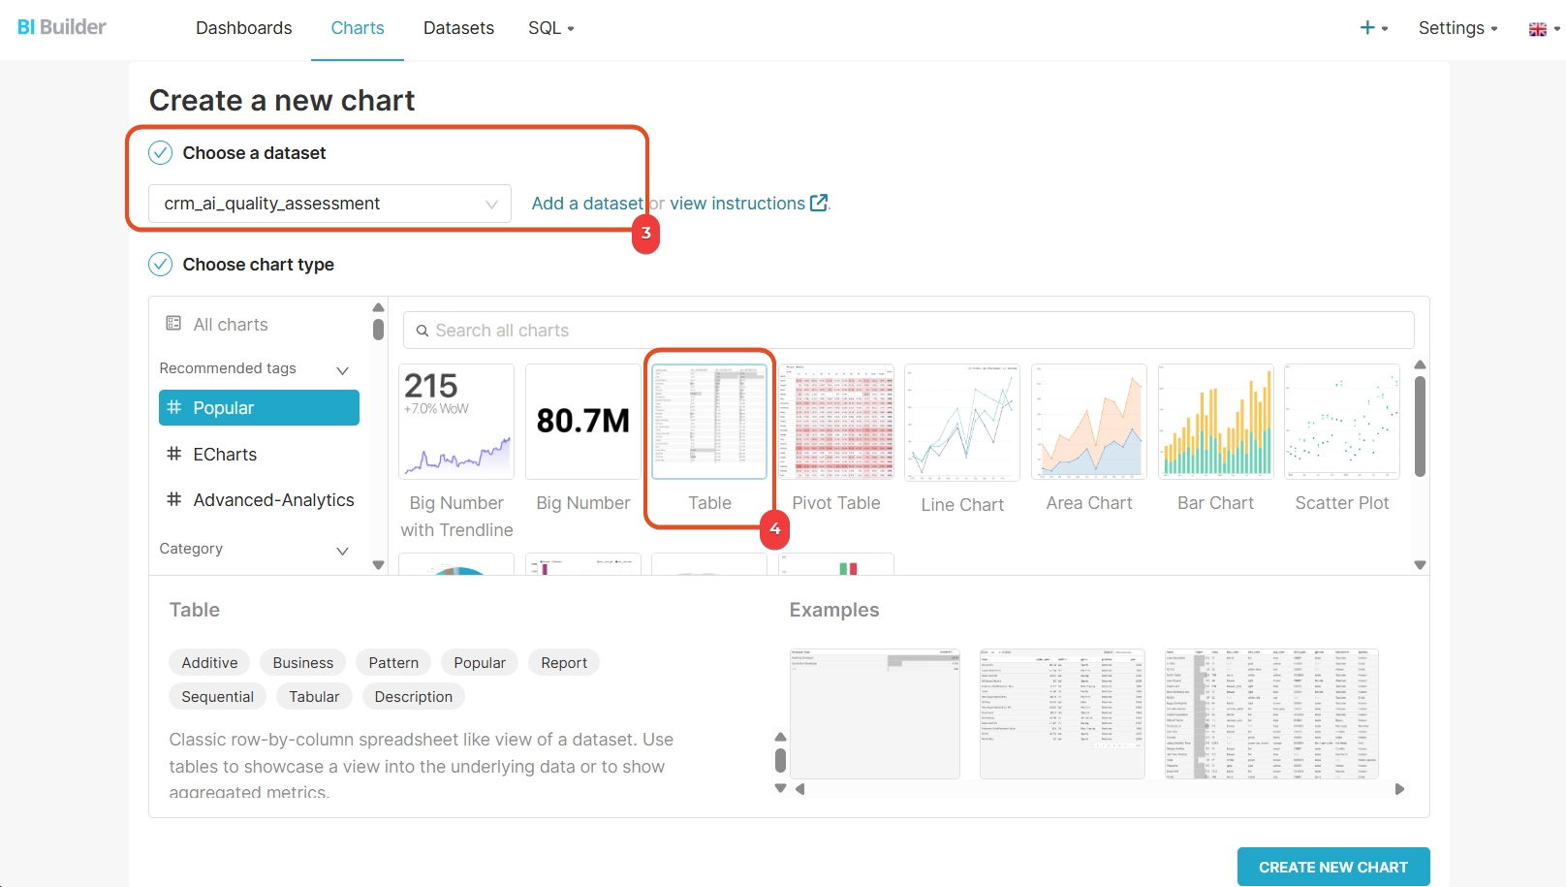Screen dimensions: 1566x887
Task: Show All charts in the gallery
Action: (231, 325)
